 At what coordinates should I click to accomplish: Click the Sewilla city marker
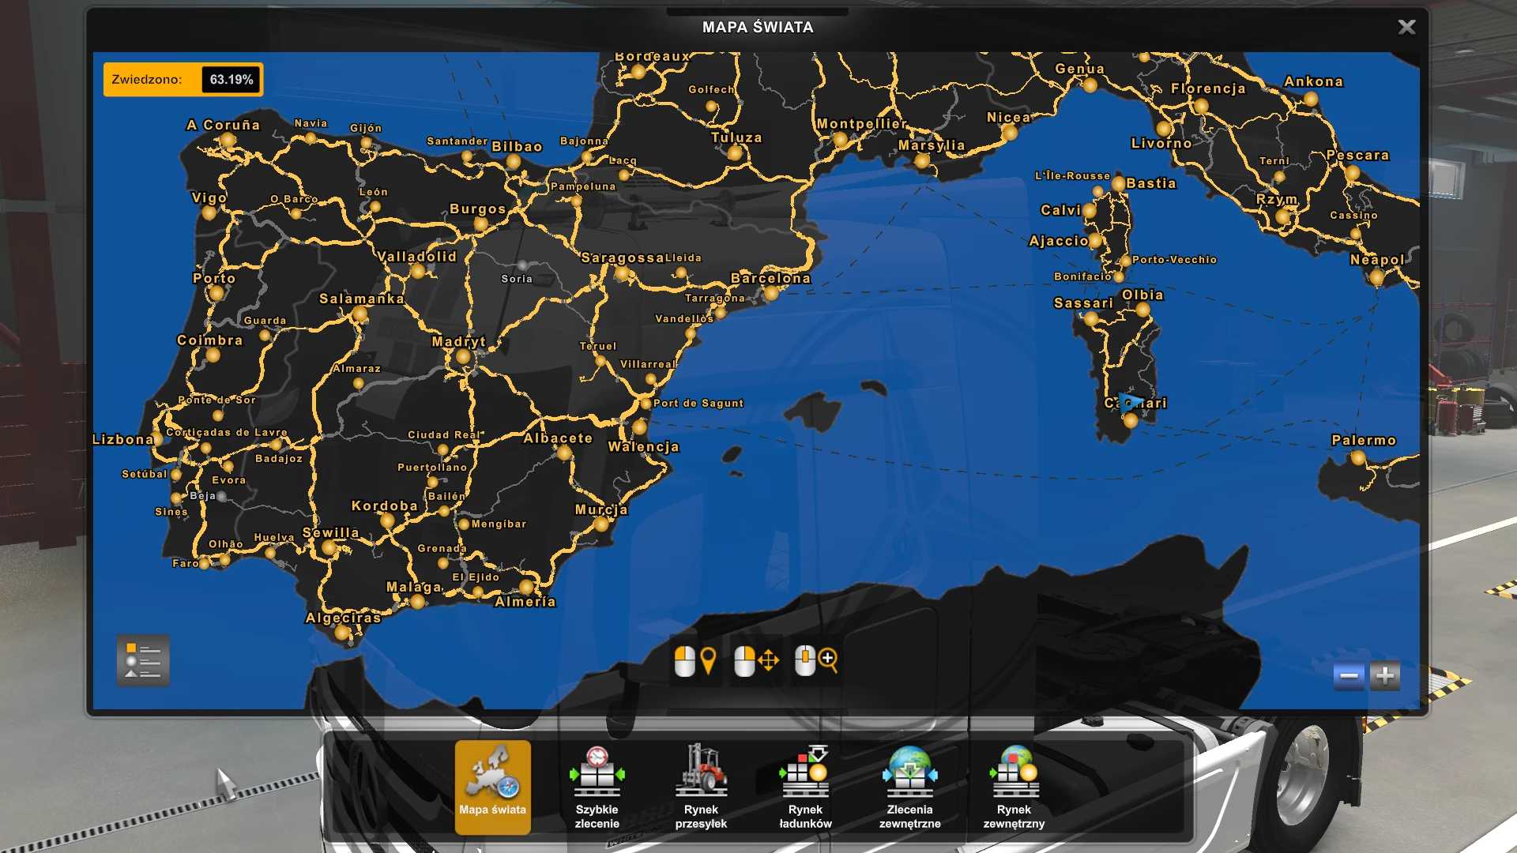click(x=329, y=547)
